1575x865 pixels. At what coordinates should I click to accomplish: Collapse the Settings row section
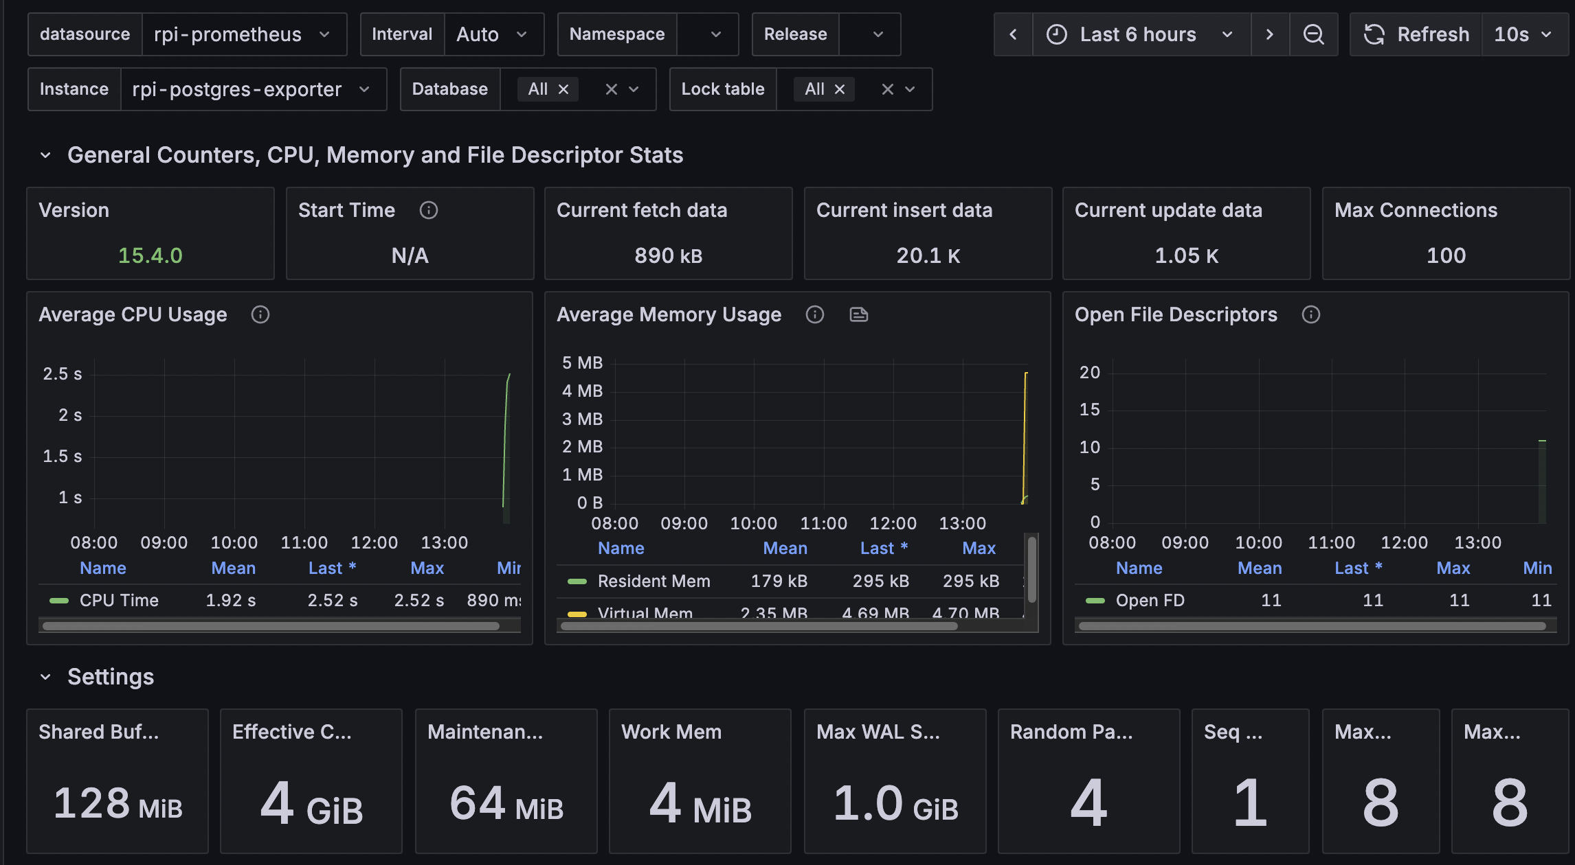click(45, 677)
